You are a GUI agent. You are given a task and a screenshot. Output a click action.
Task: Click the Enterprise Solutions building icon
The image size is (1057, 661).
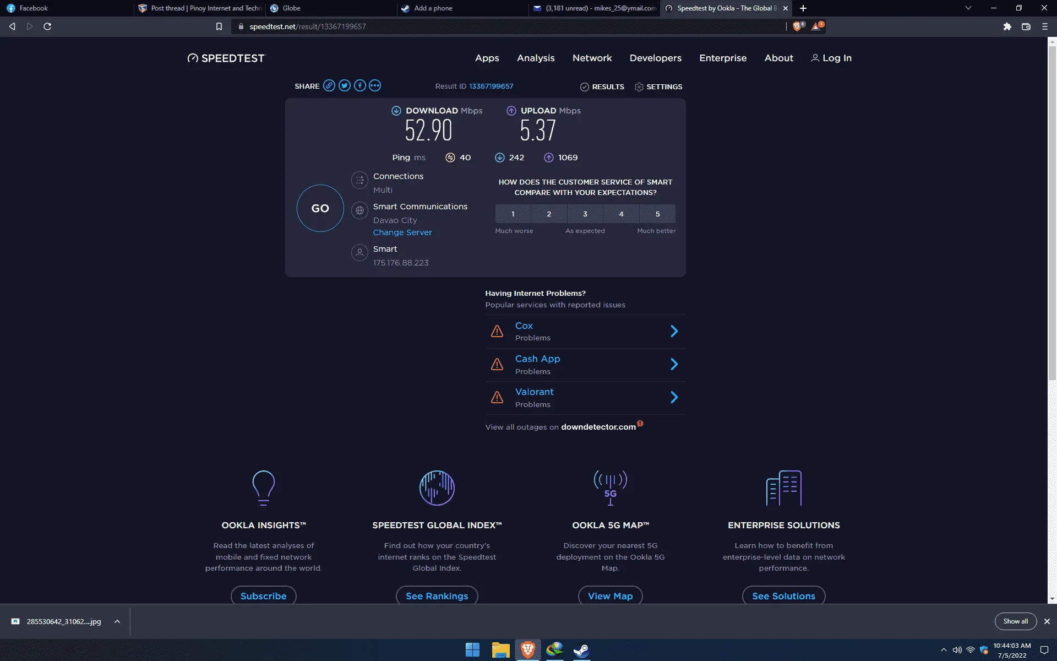click(784, 487)
